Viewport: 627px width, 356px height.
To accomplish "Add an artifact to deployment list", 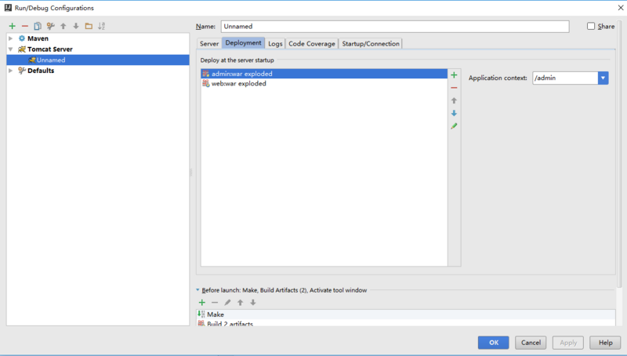I will tap(454, 74).
